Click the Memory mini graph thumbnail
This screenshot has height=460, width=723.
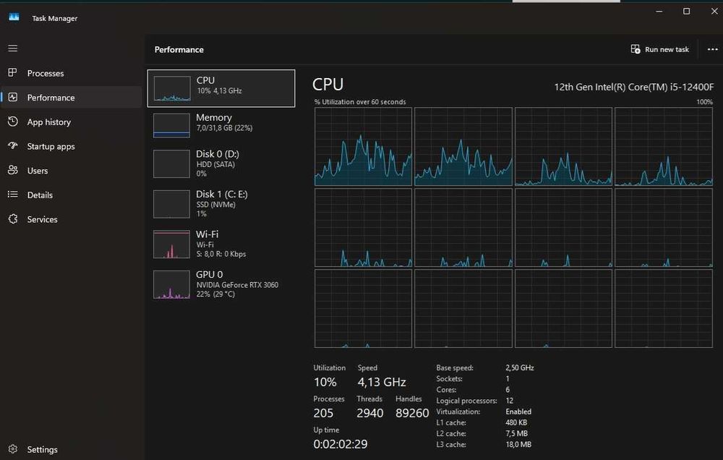tap(171, 126)
